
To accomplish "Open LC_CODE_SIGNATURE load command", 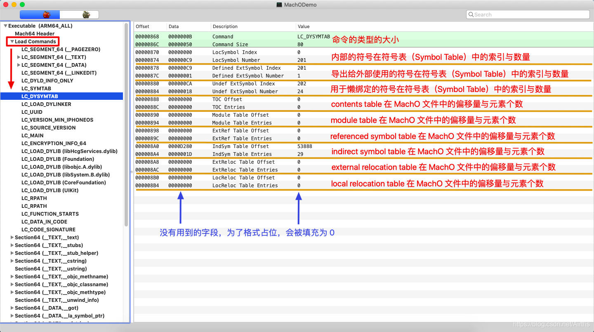I will [48, 230].
